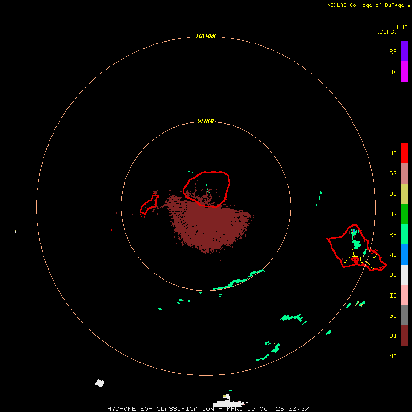Image resolution: width=412 pixels, height=412 pixels.
Task: Click inside the round red-outlined central island
Action: click(x=207, y=189)
